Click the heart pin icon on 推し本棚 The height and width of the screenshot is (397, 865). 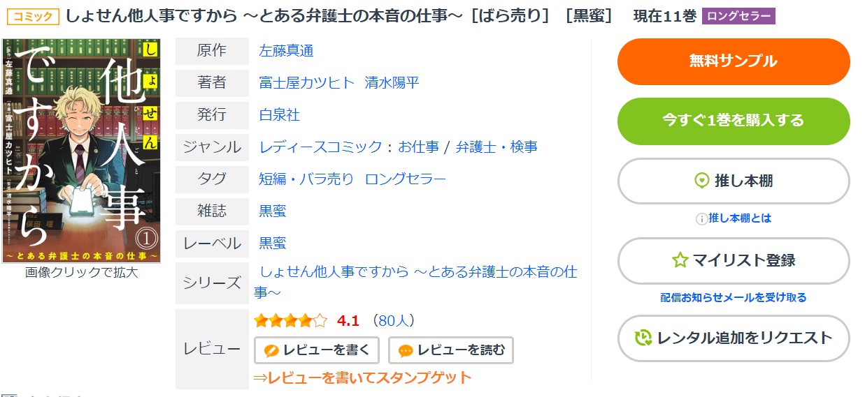tap(701, 181)
